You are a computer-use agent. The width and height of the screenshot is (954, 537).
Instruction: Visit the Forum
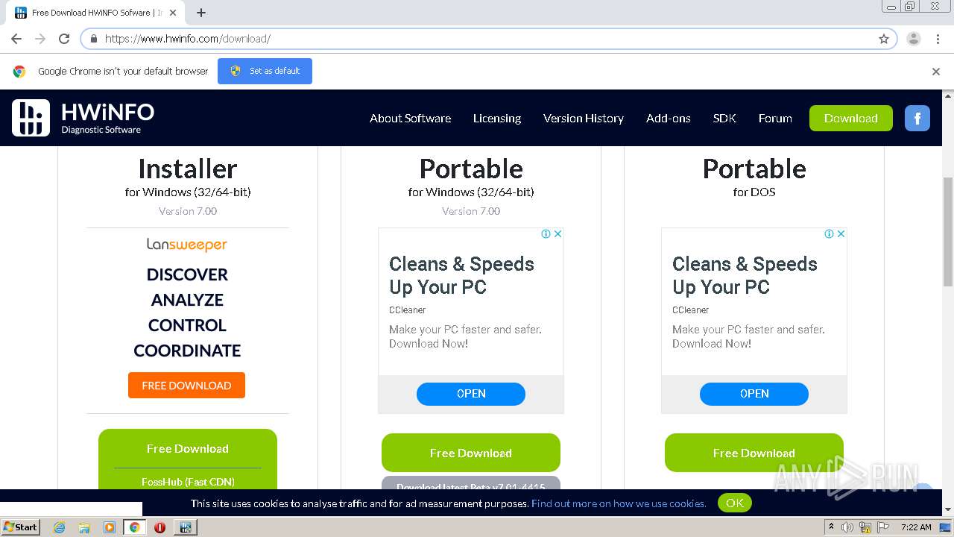pyautogui.click(x=775, y=118)
